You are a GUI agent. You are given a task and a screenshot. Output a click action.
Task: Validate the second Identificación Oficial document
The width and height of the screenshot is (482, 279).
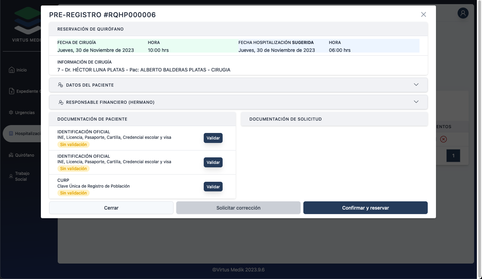pos(213,162)
